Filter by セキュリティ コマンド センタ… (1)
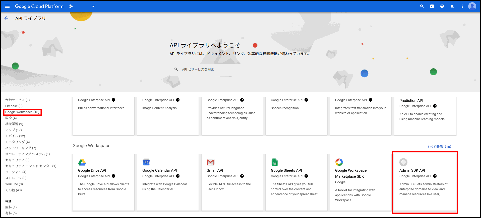 (31, 166)
